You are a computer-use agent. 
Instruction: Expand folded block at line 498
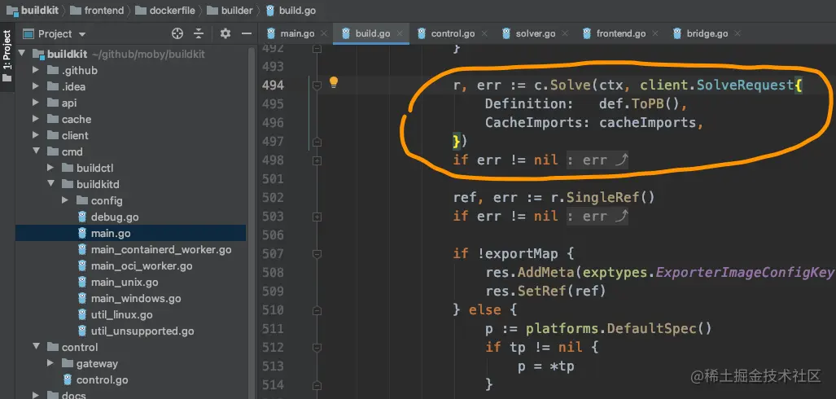[317, 160]
